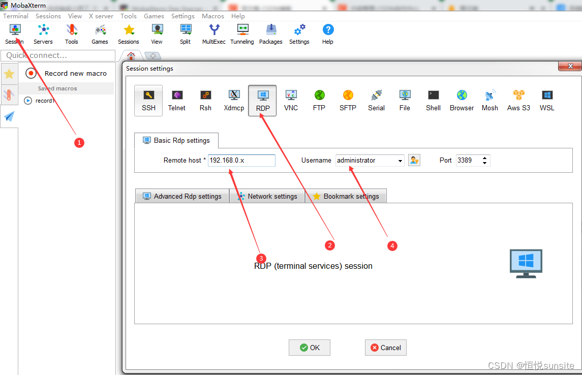Viewport: 582px width, 375px height.
Task: Cancel the session settings dialog
Action: (385, 348)
